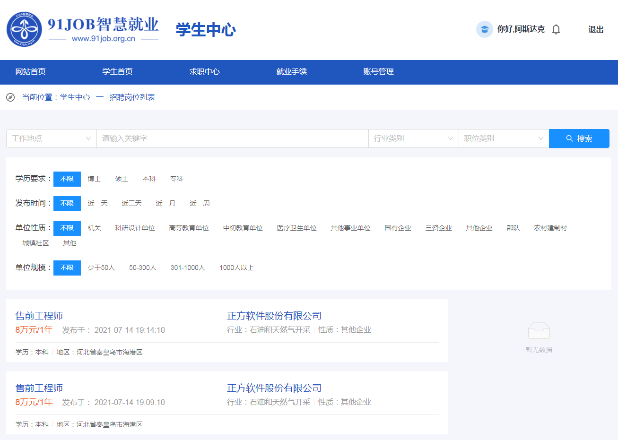Choose 高等教育单位 filter
618x440 pixels.
coord(189,228)
